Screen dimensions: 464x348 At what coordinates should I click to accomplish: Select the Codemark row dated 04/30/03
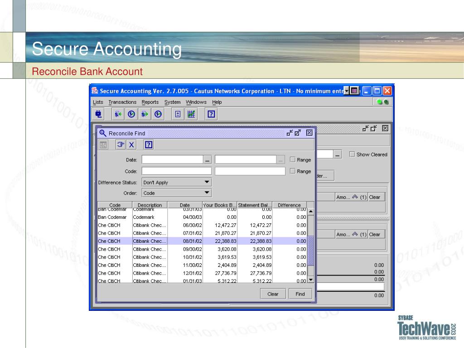click(x=203, y=217)
